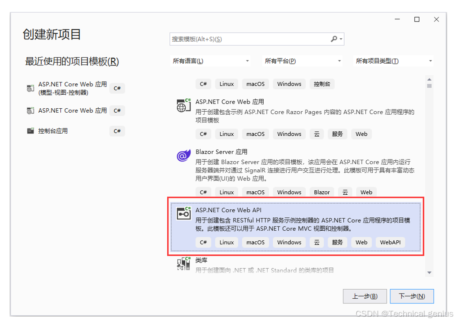The height and width of the screenshot is (321, 455).
Task: Select recent template ASP.NET Core Web 应用 (模型-视图-控制器)
Action: click(x=72, y=88)
